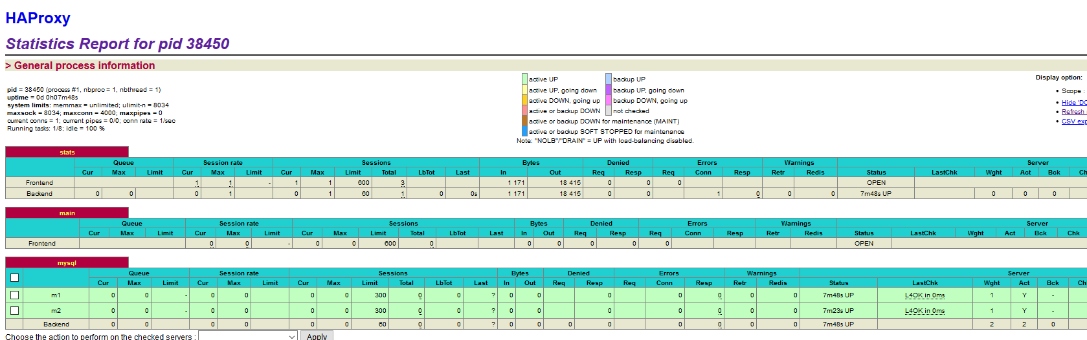Click the backup DOWN, going up swatch
The height and width of the screenshot is (340, 1087).
[609, 100]
